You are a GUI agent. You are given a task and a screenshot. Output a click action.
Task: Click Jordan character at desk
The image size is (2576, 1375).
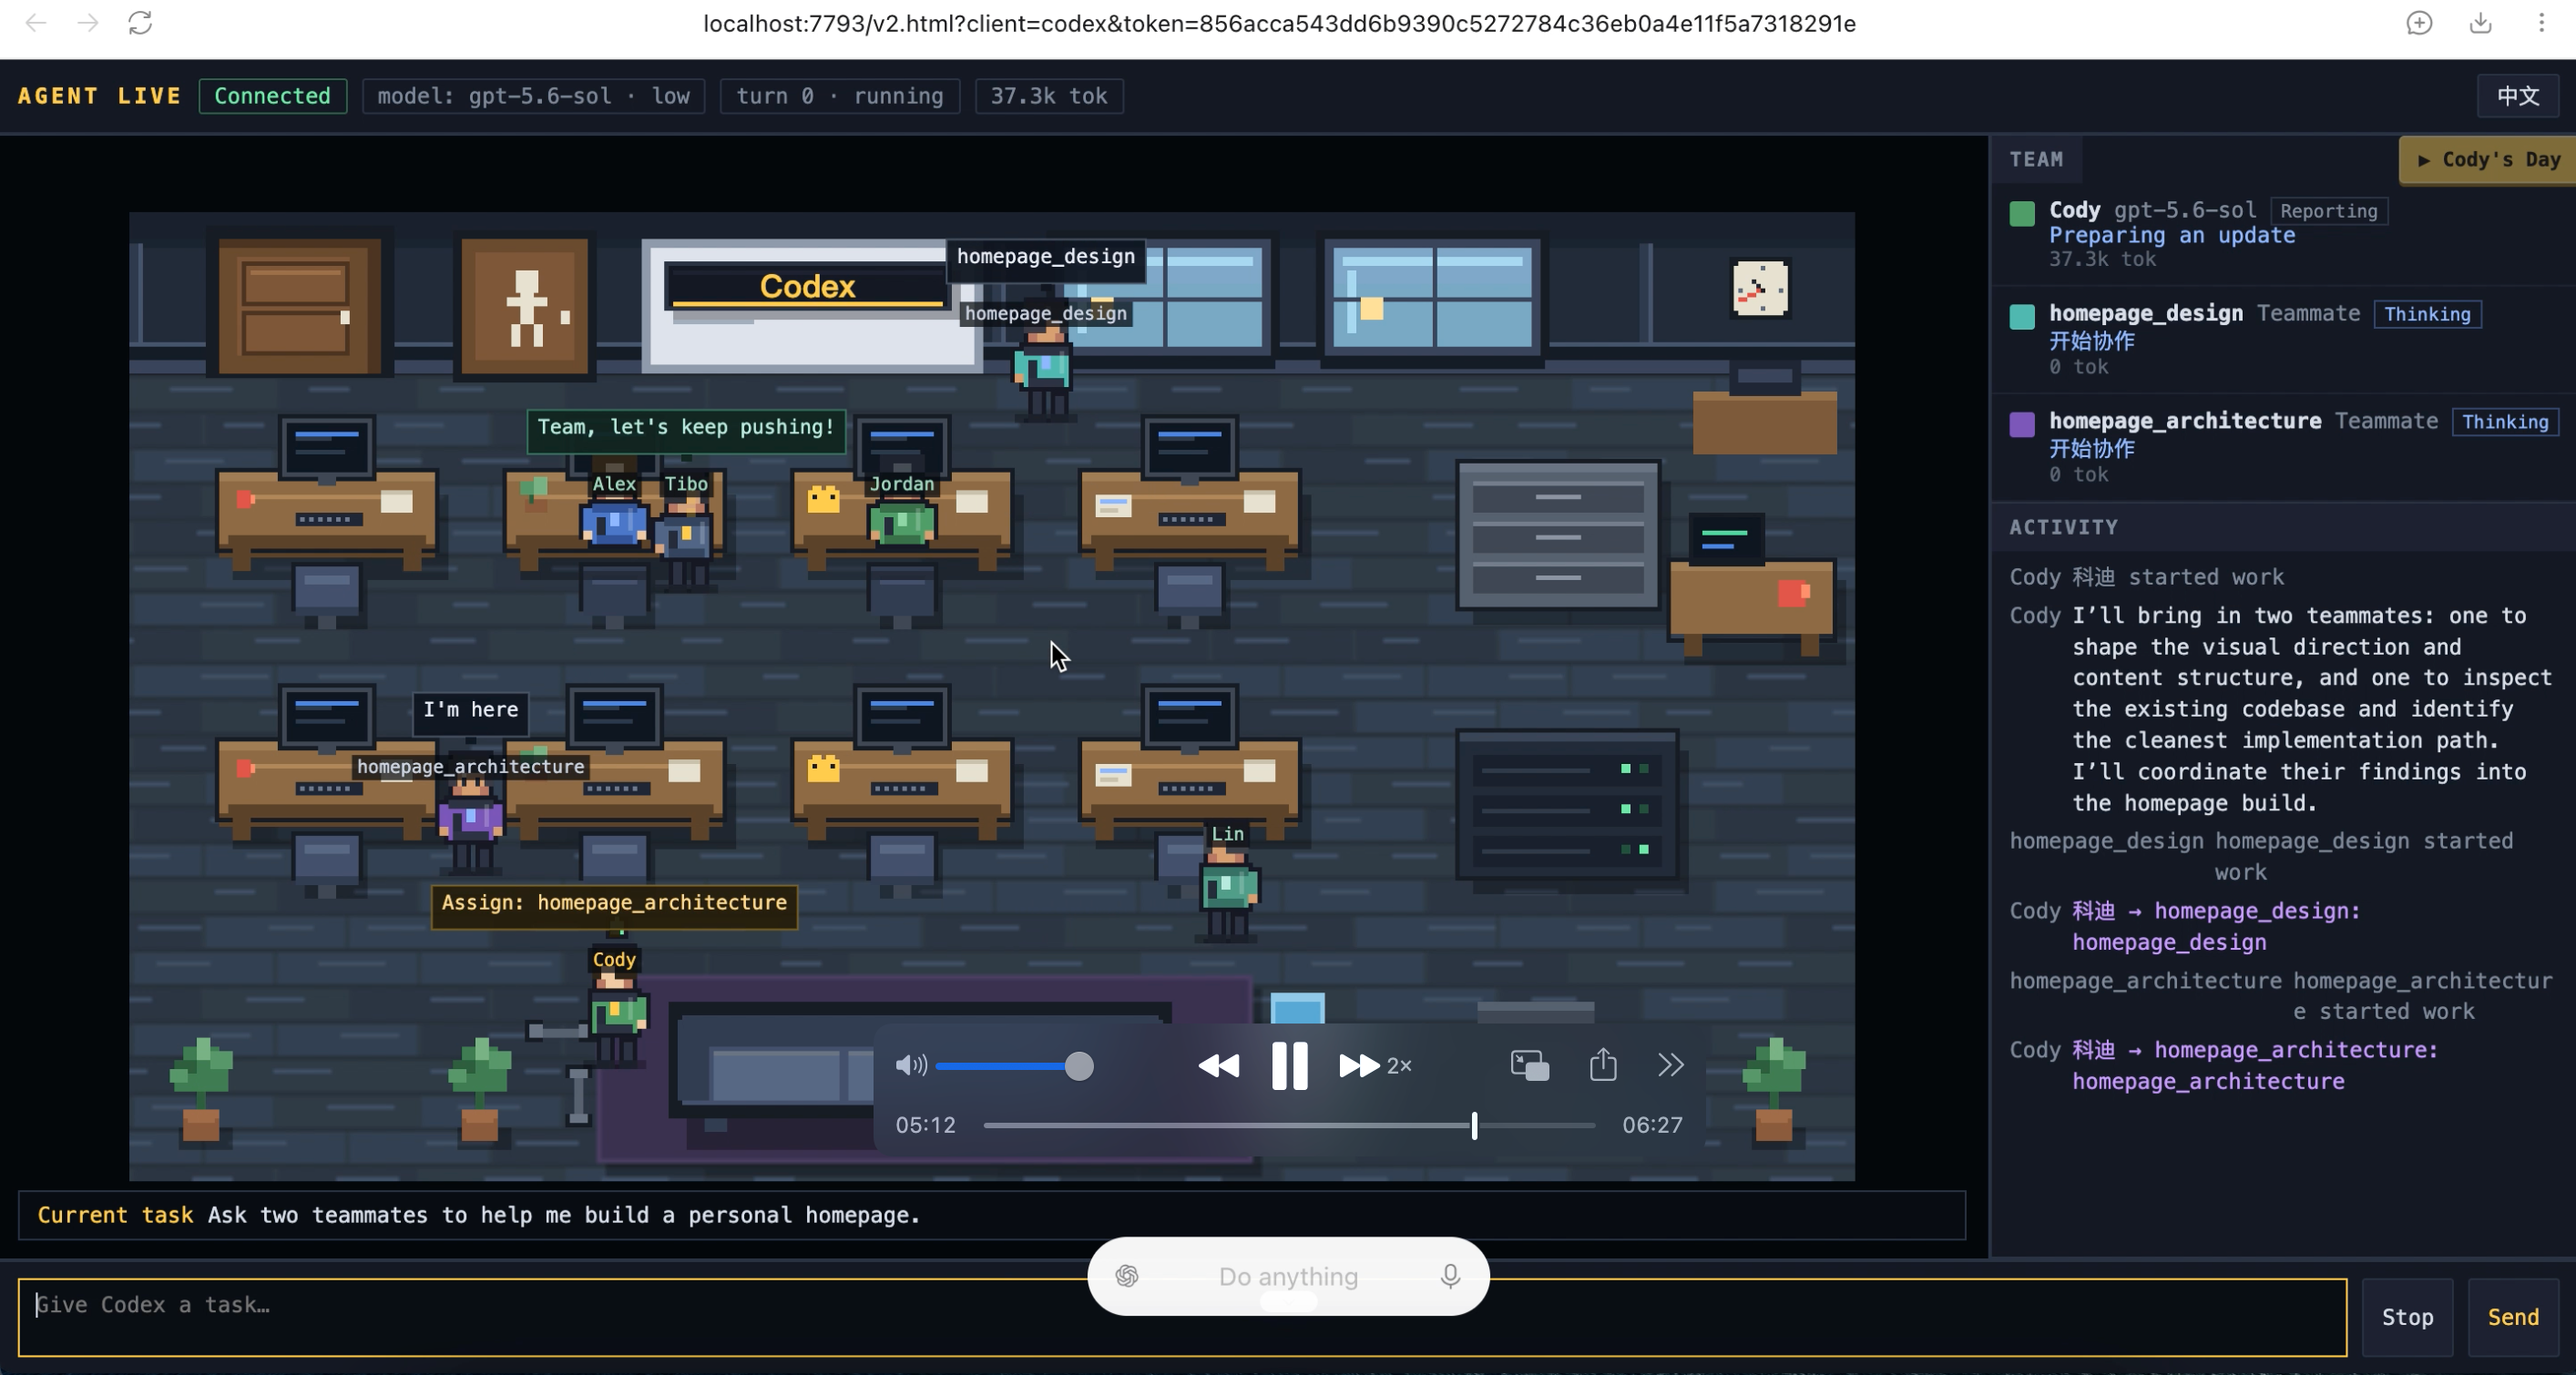902,520
